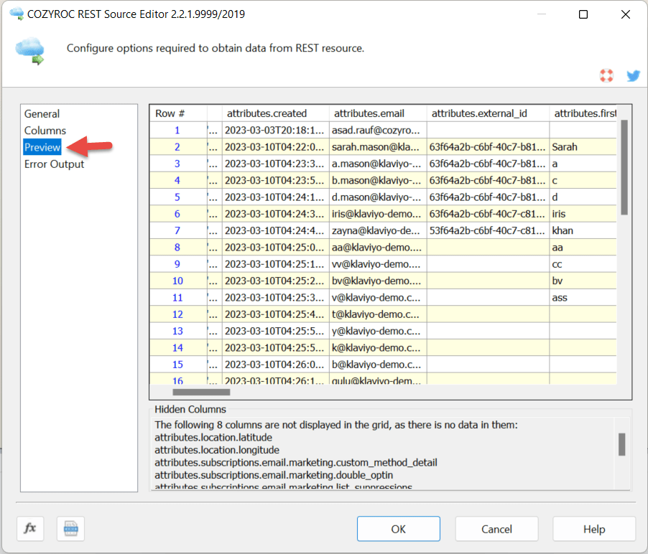
Task: Click the bv@klaviyo-demo.... email cell
Action: coord(378,281)
